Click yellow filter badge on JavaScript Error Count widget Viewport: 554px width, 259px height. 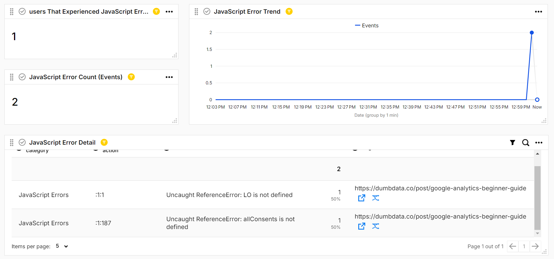coord(131,77)
